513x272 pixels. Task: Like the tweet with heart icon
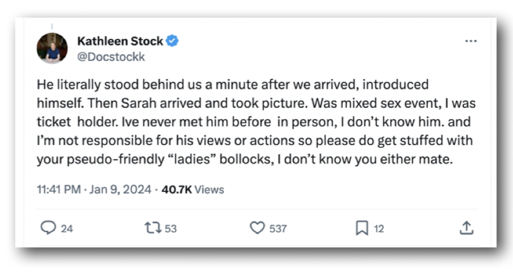(258, 228)
